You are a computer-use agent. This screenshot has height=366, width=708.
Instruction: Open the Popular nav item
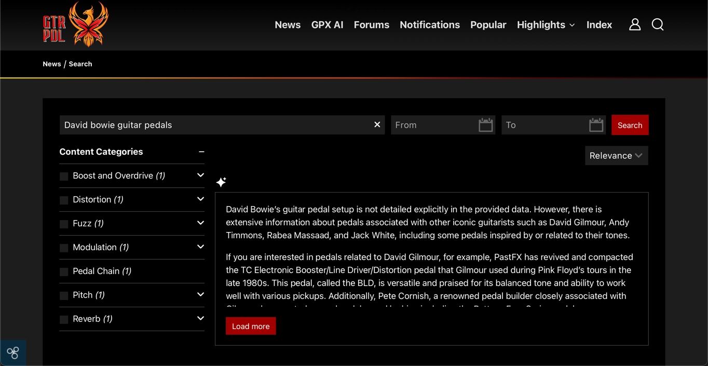(488, 25)
